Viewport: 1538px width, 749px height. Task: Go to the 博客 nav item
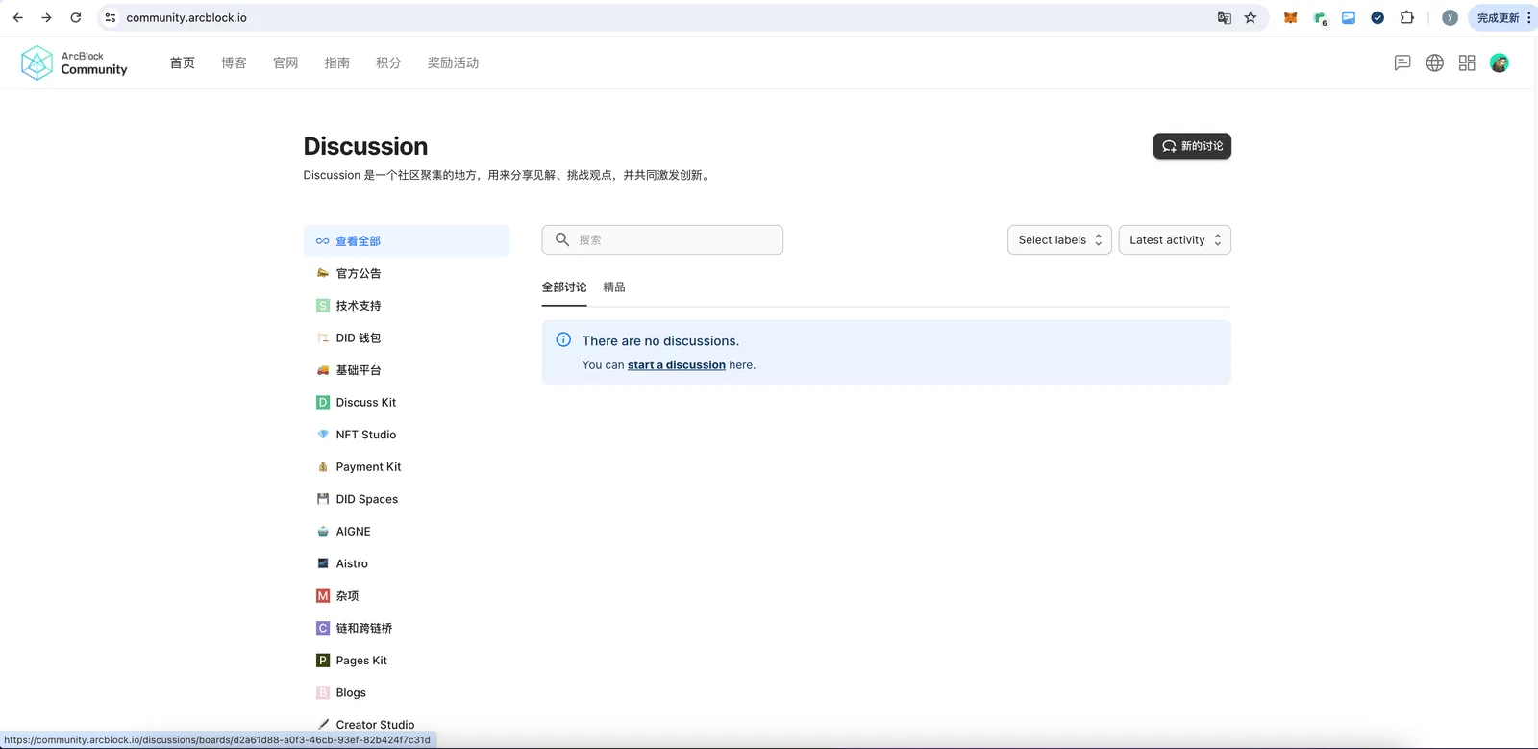(x=234, y=62)
